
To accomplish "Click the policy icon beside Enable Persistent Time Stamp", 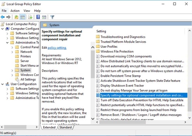I will pyautogui.click(x=98, y=76).
